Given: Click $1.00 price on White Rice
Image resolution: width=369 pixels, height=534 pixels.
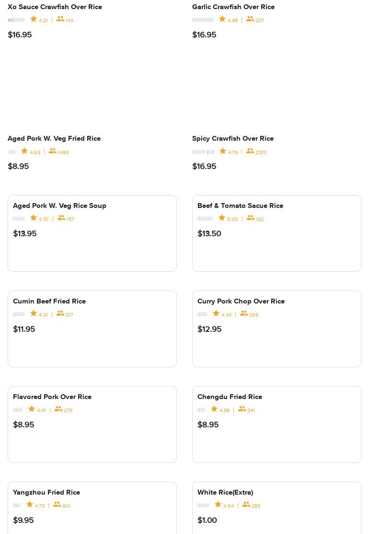Looking at the screenshot, I should click(207, 520).
